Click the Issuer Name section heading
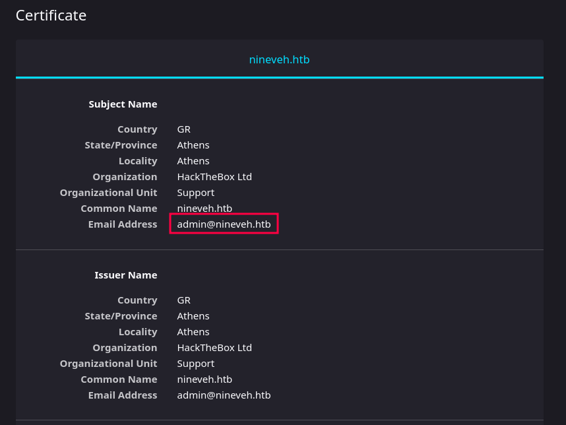 125,275
